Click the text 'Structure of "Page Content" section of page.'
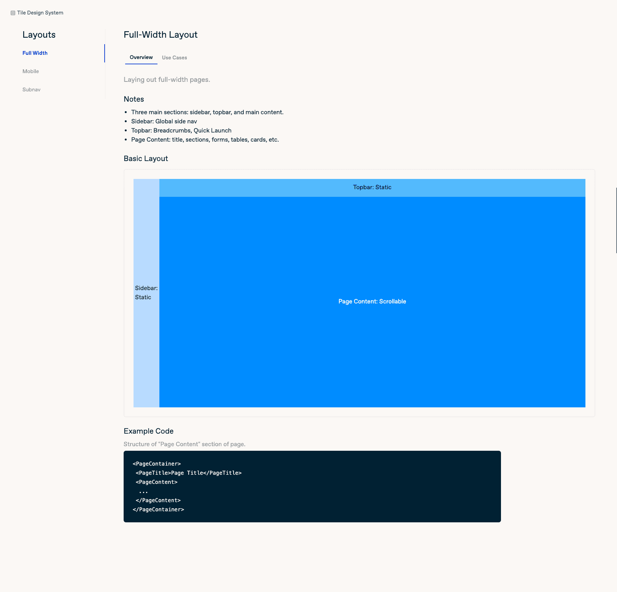617x592 pixels. click(184, 444)
